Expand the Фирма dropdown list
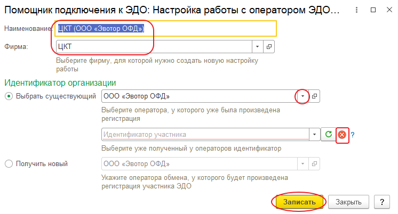398x214 pixels. point(258,47)
